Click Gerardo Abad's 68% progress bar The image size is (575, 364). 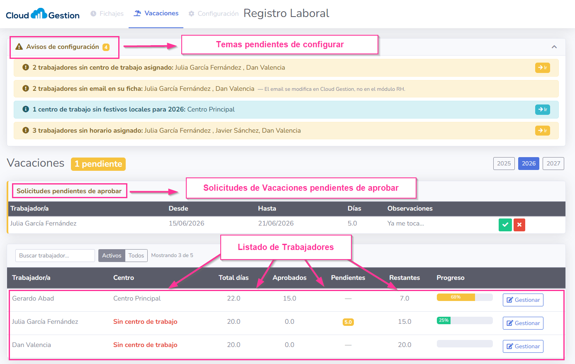pyautogui.click(x=465, y=297)
